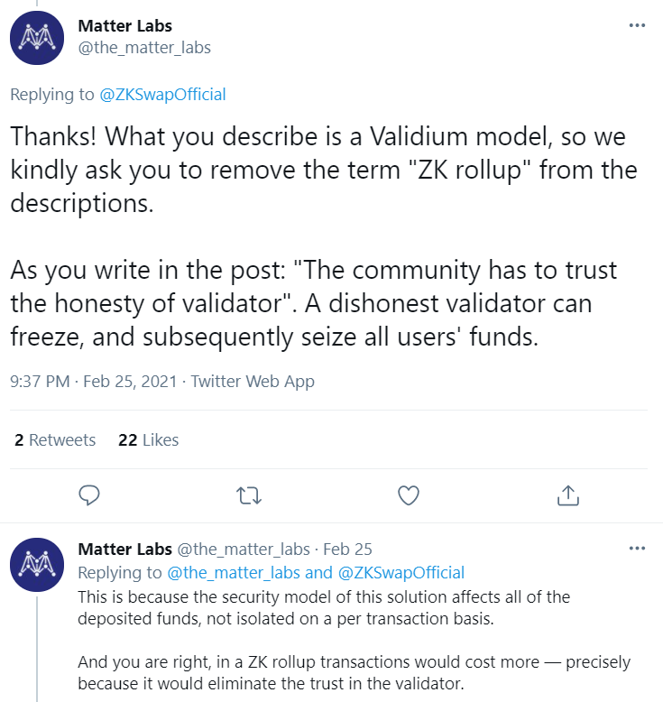Open more options on reply tweet
This screenshot has height=702, width=663.
(x=637, y=549)
